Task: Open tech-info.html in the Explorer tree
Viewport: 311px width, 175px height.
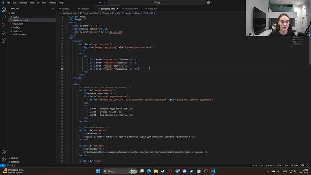Action: (19, 35)
